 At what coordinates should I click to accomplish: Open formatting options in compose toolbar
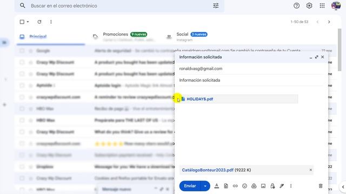pos(217,186)
